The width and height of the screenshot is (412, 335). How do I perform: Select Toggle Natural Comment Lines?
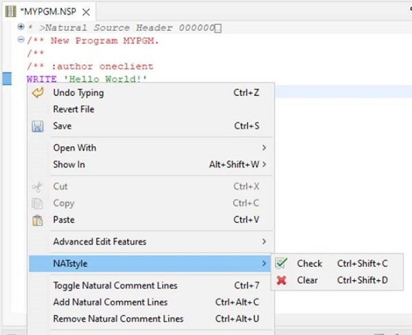pos(150,286)
